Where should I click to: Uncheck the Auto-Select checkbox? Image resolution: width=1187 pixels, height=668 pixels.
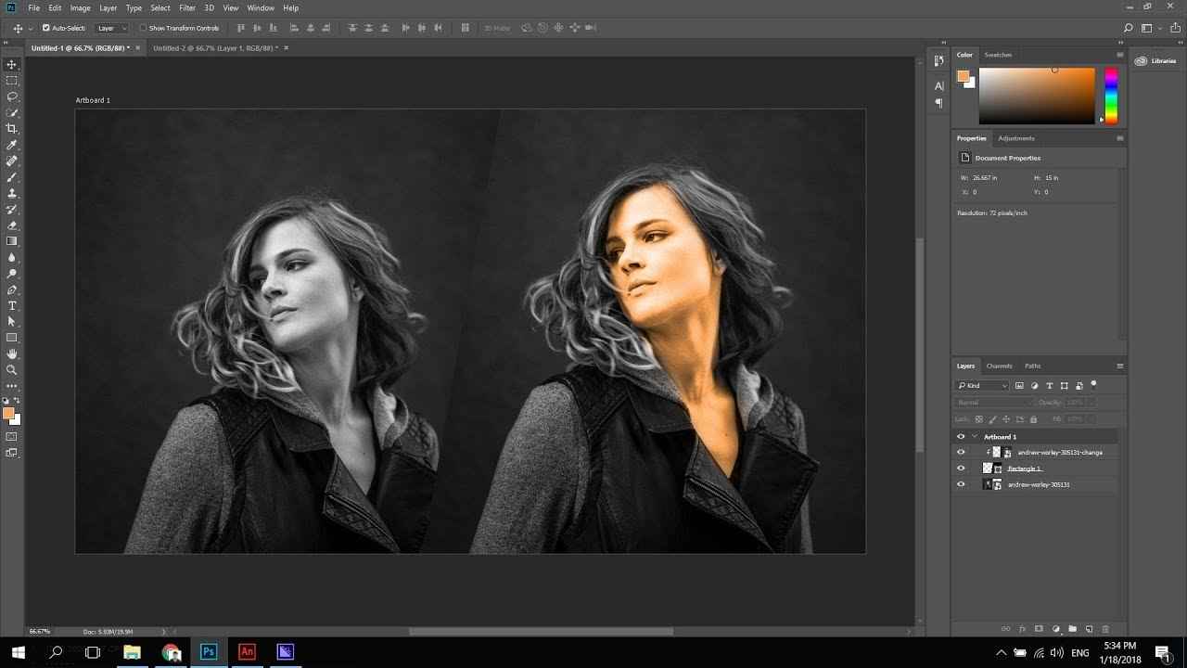[46, 28]
